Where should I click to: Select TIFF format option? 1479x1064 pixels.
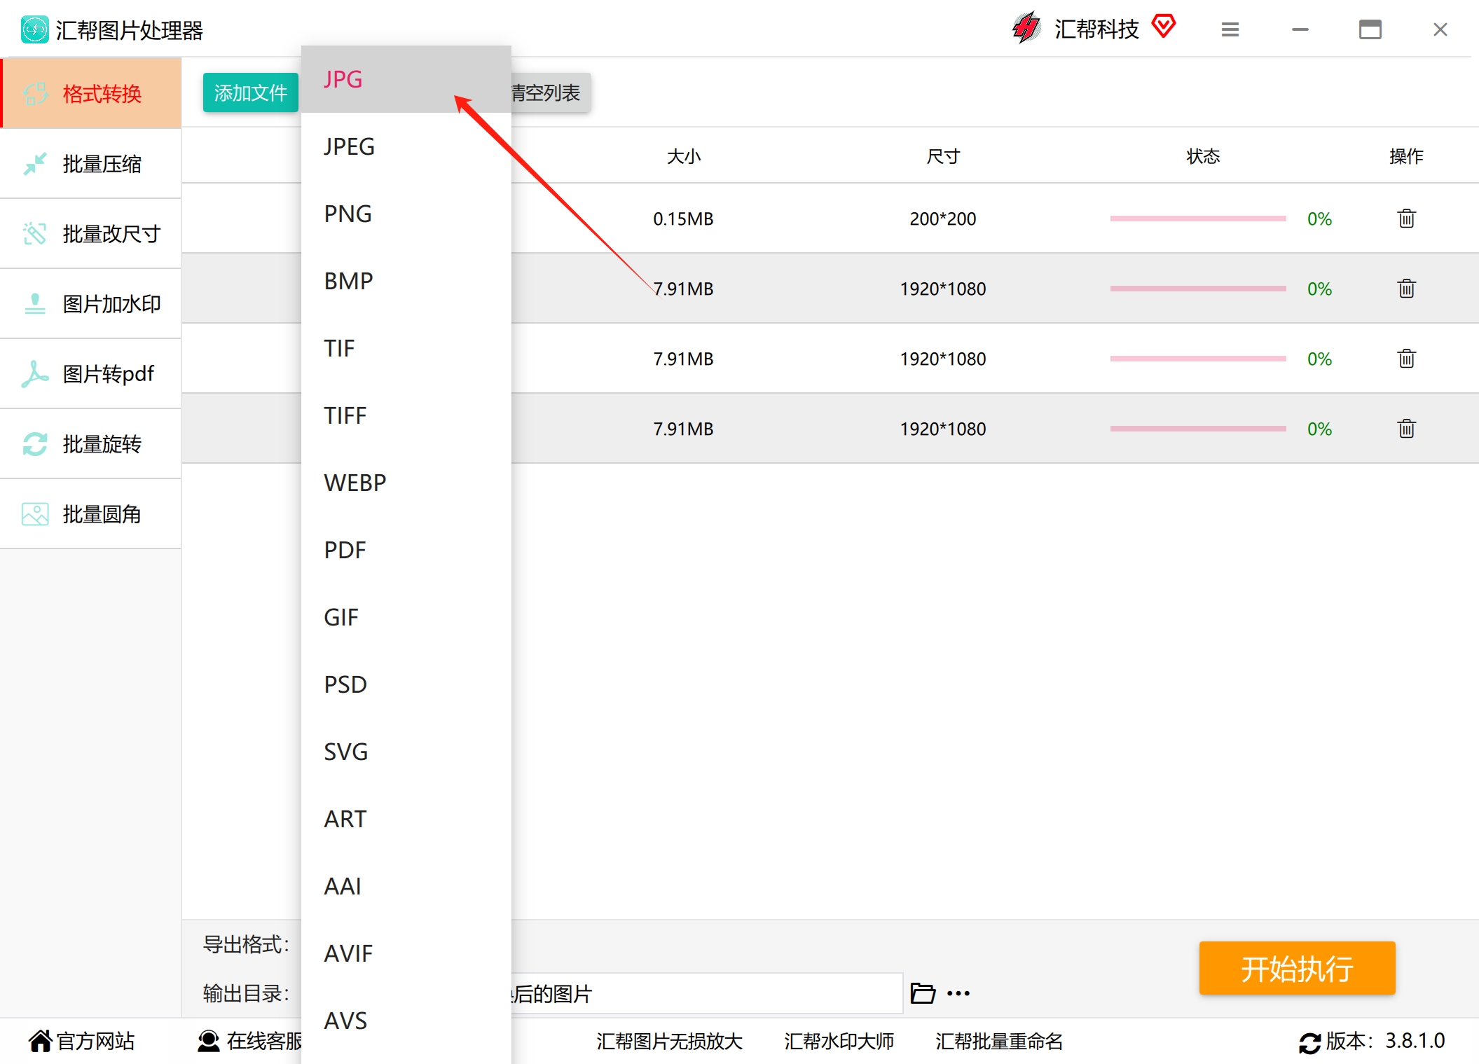pos(406,415)
